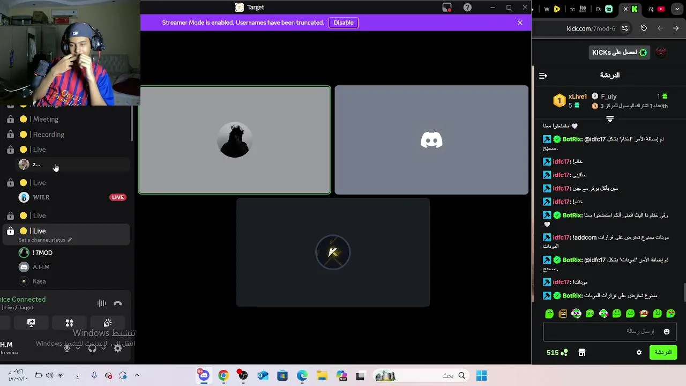Image resolution: width=686 pixels, height=386 pixels.
Task: Open the Kick shop icon
Action: pos(582,353)
